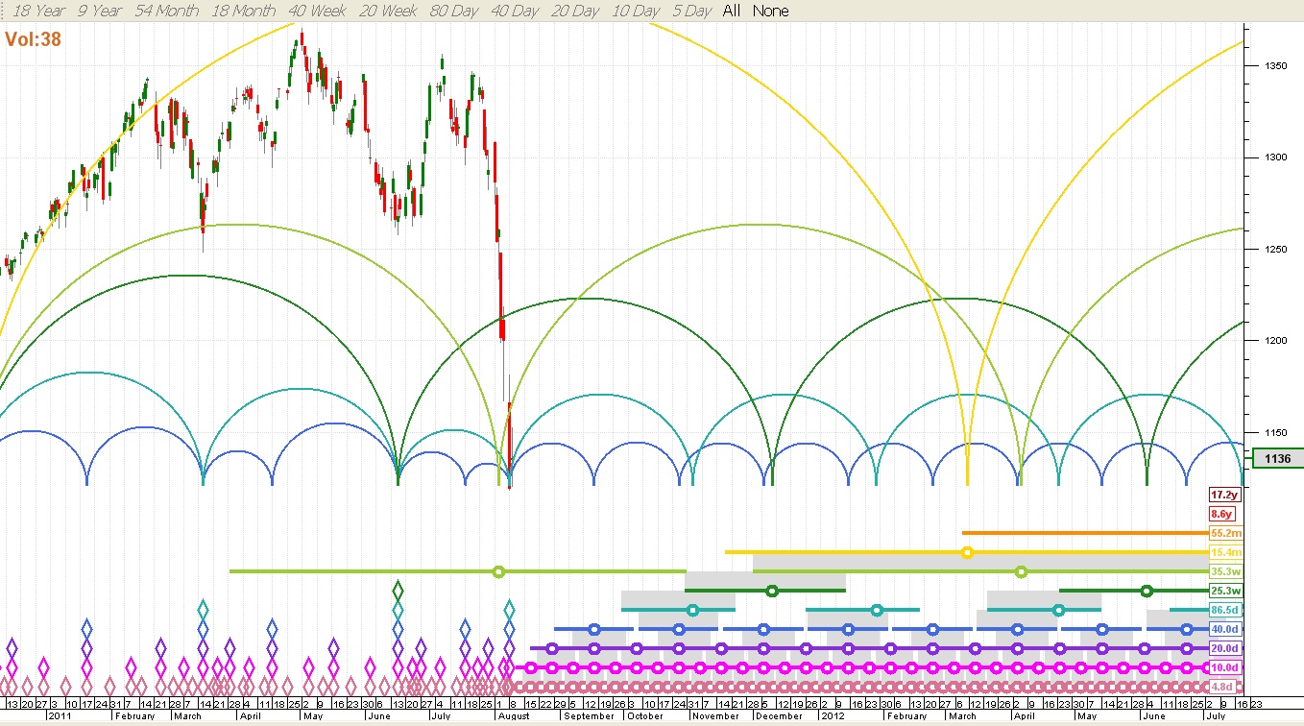1304x726 pixels.
Task: Select the orange 55.2m cycle label
Action: (x=1225, y=533)
